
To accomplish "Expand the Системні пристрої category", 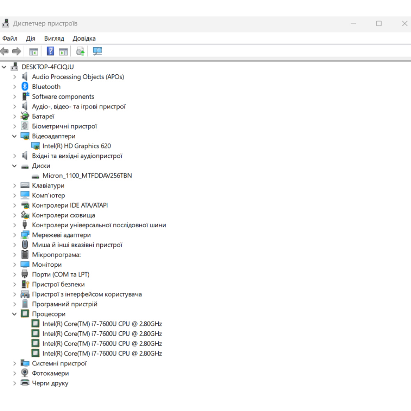I will (14, 363).
